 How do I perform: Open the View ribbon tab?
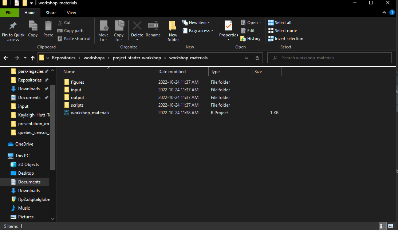pos(71,13)
